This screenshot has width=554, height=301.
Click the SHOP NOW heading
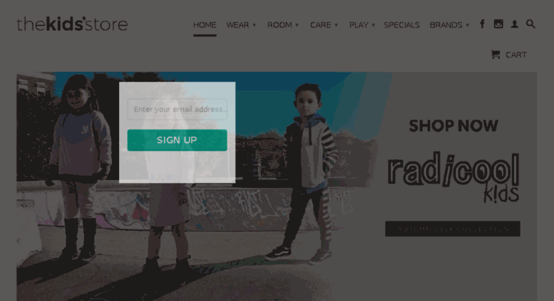(453, 126)
